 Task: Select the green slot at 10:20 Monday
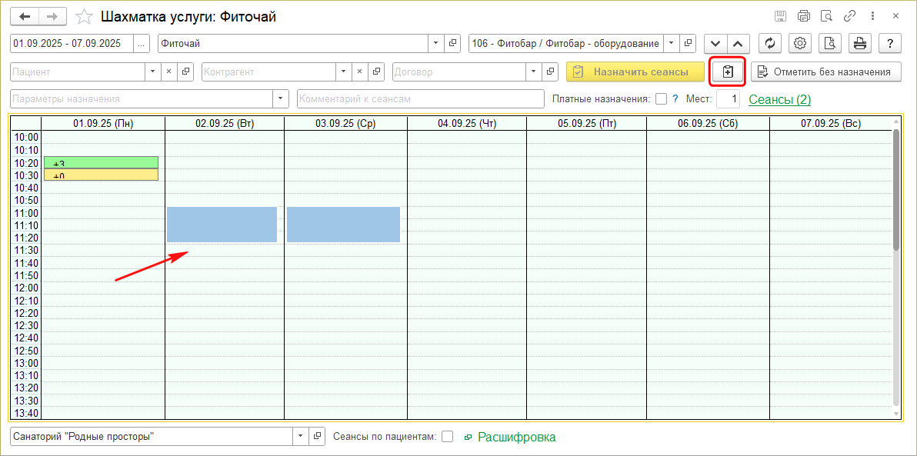[x=101, y=162]
